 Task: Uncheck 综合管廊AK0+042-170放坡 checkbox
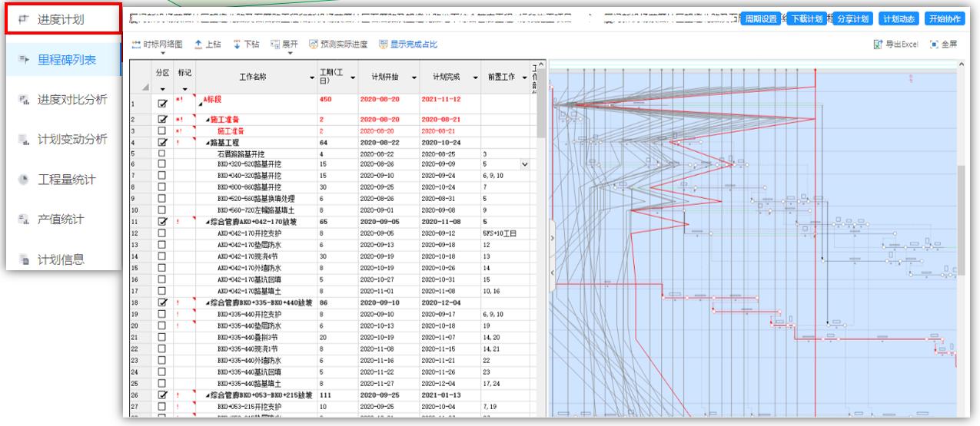[x=161, y=221]
